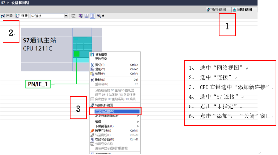Click 转至离线(F) go offline entry

coord(115,135)
